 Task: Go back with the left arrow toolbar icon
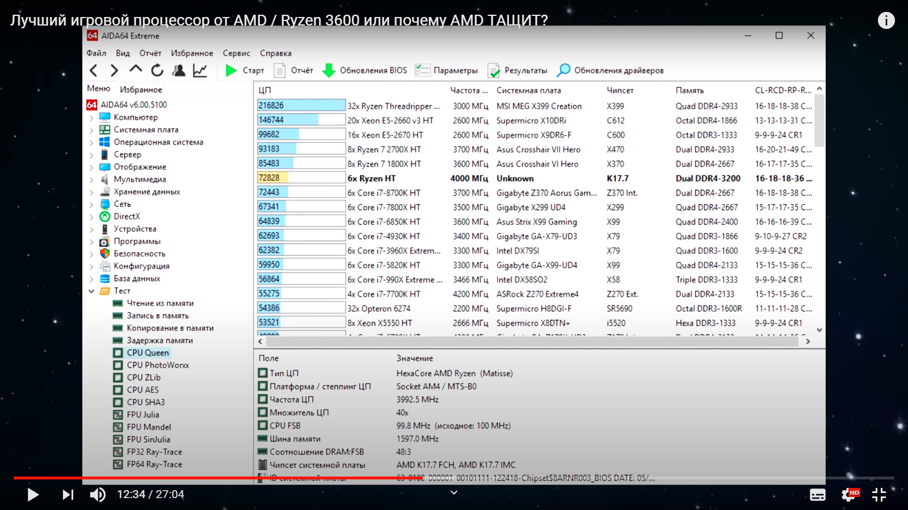tap(94, 70)
